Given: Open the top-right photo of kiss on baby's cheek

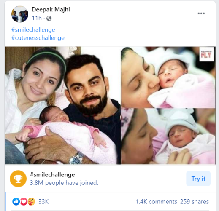Looking at the screenshot, I should pos(168,77).
